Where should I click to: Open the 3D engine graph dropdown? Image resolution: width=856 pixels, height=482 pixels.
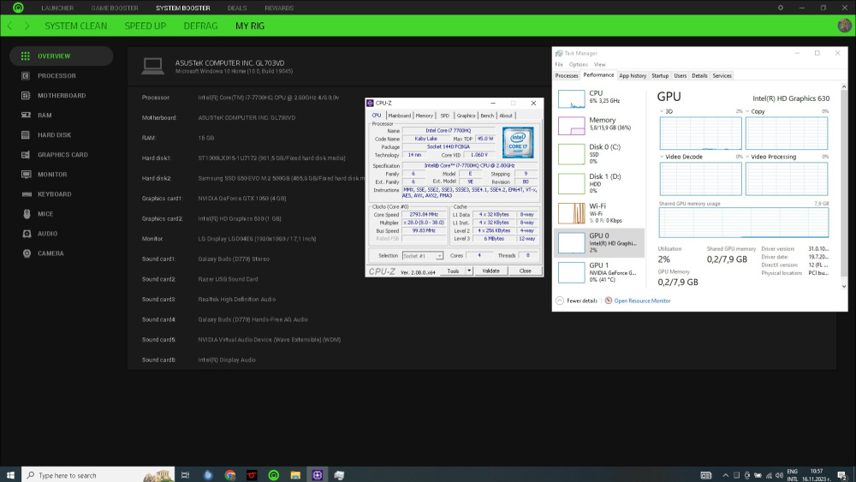point(662,111)
